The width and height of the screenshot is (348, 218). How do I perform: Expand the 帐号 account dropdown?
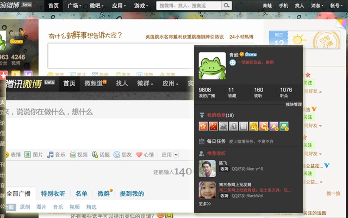tap(336, 5)
